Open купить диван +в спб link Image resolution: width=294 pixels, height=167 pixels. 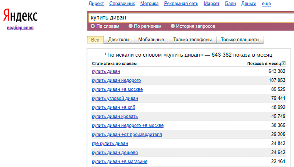point(114,107)
